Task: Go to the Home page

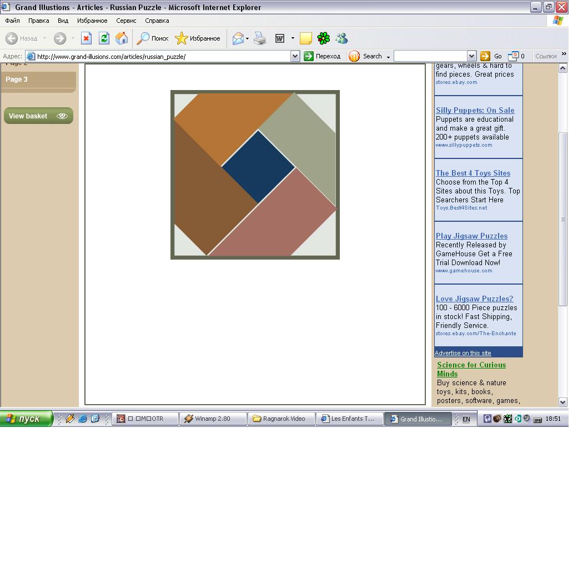Action: [x=122, y=38]
